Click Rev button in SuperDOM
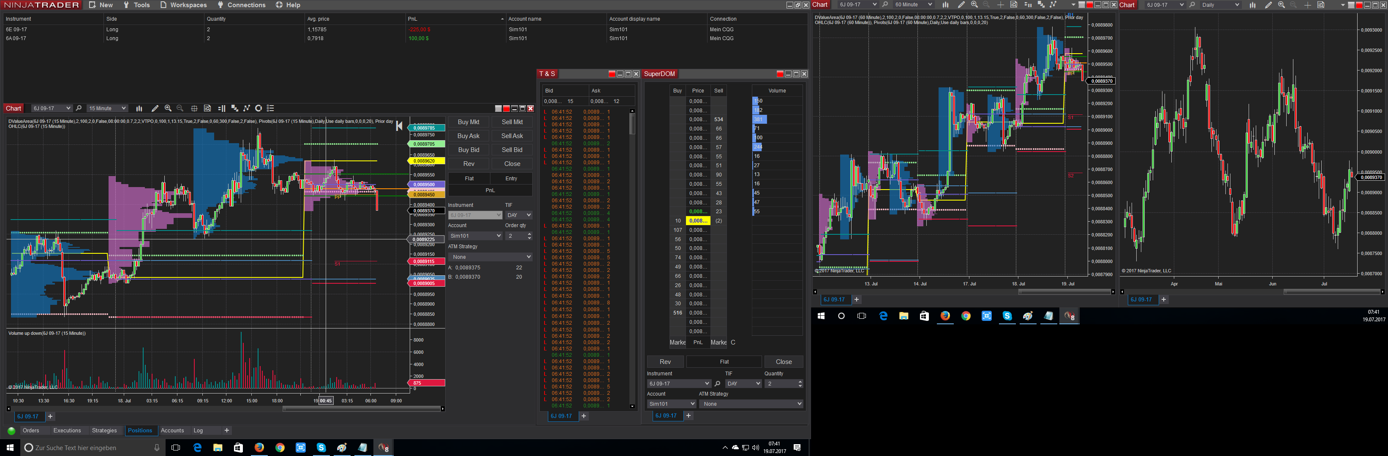The height and width of the screenshot is (456, 1388). [665, 362]
